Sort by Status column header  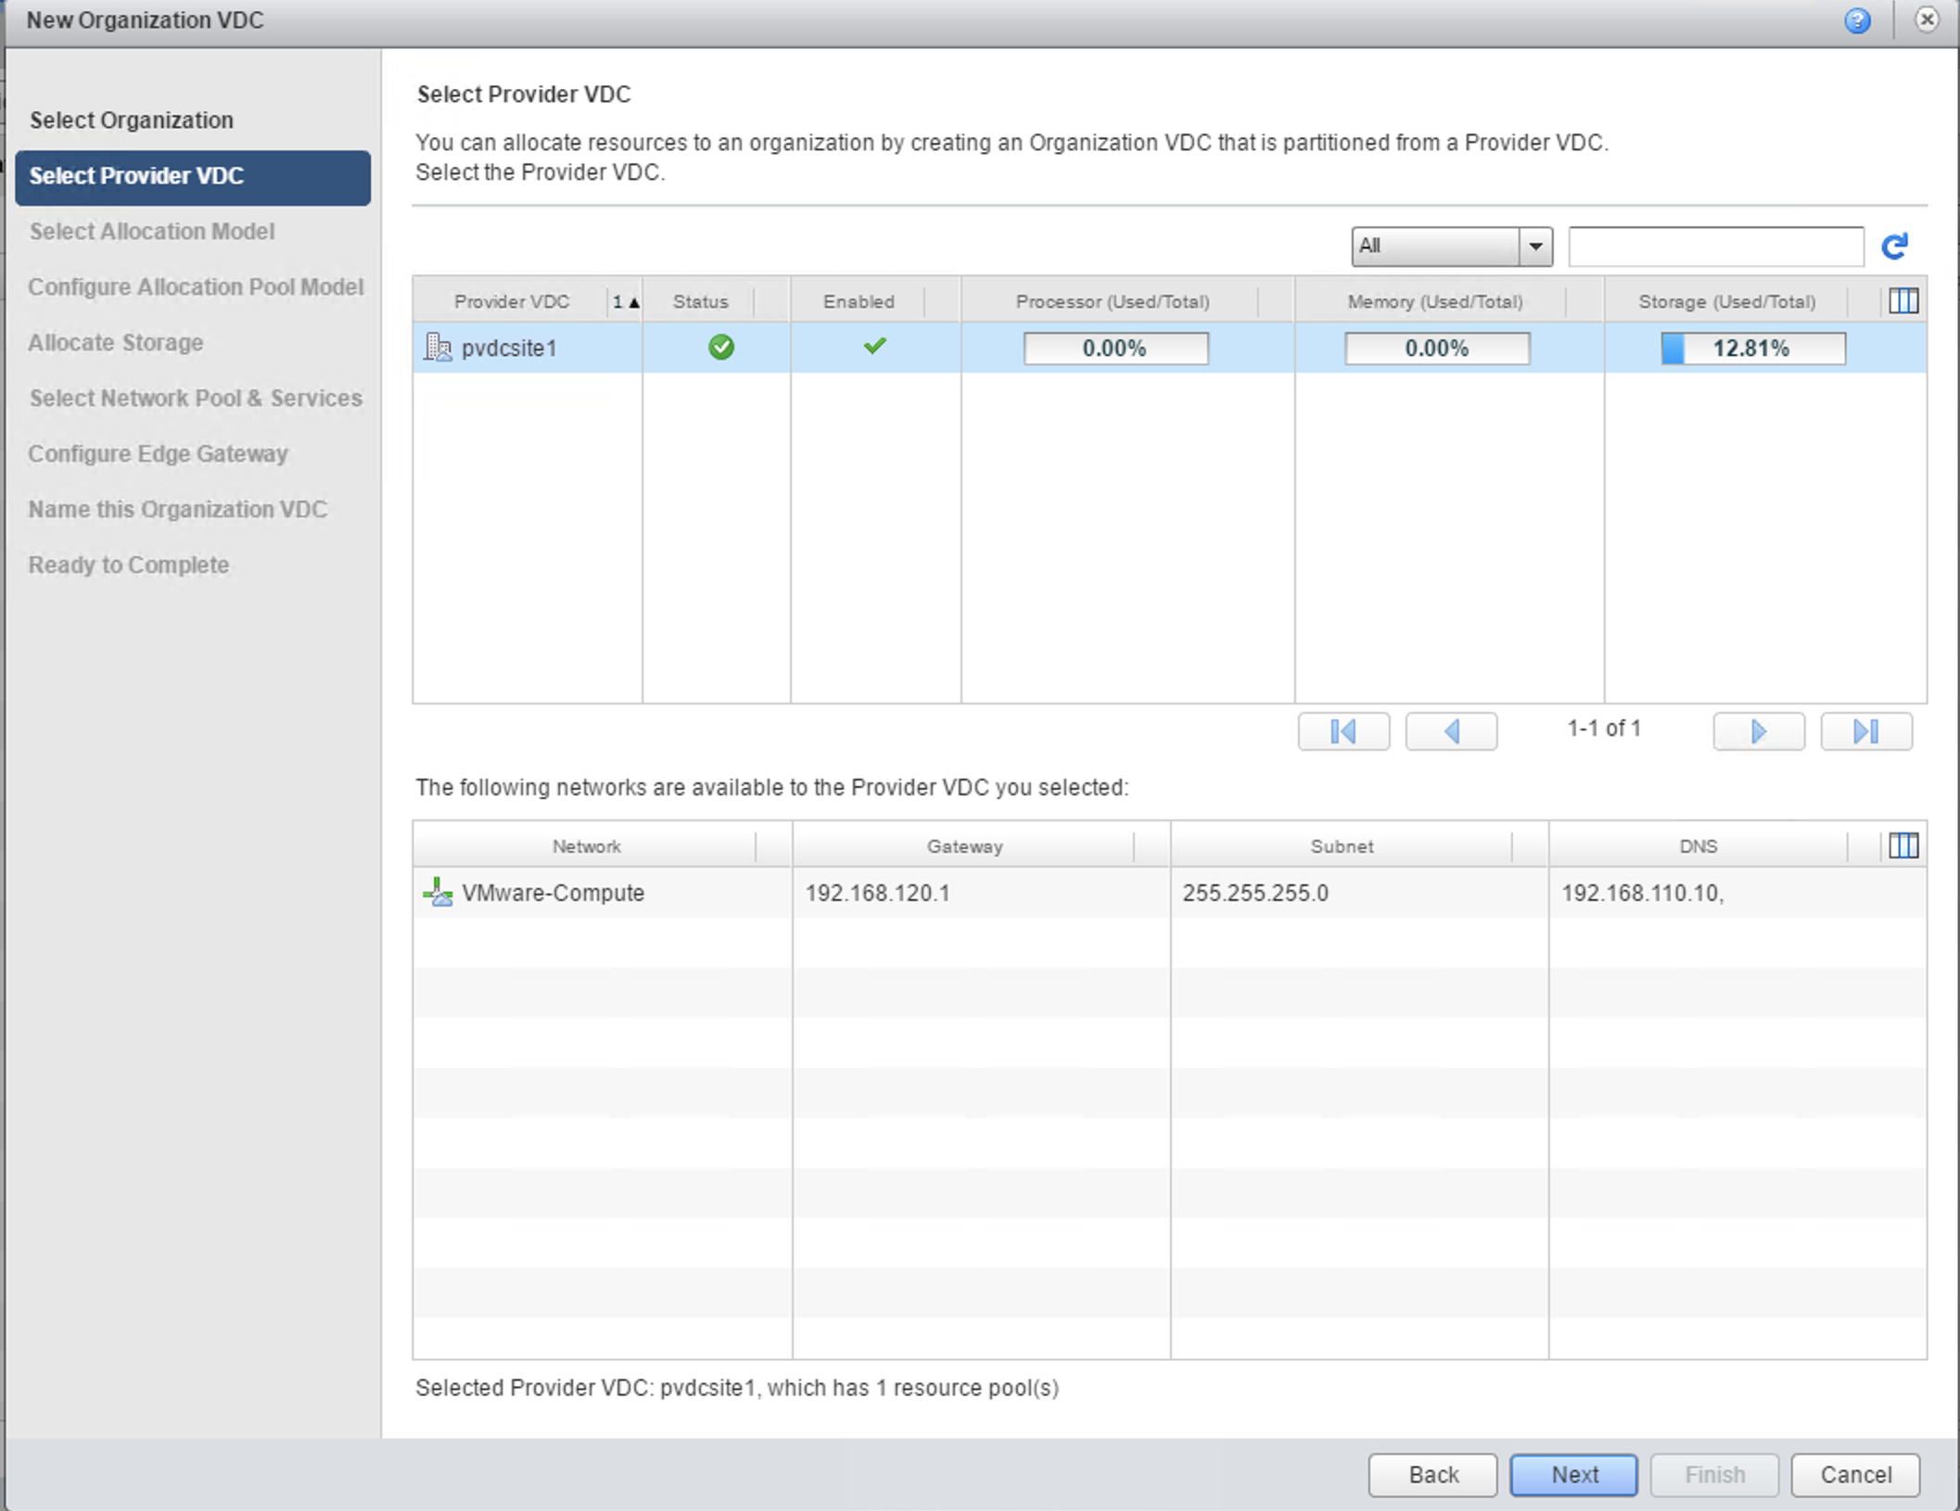700,301
